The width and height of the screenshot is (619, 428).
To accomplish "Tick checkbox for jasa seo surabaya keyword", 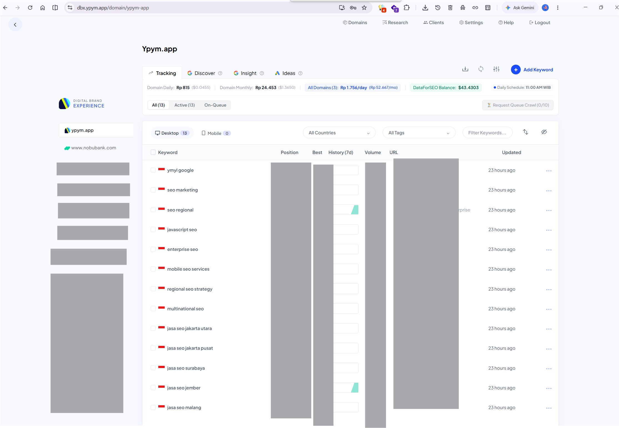I will point(153,368).
